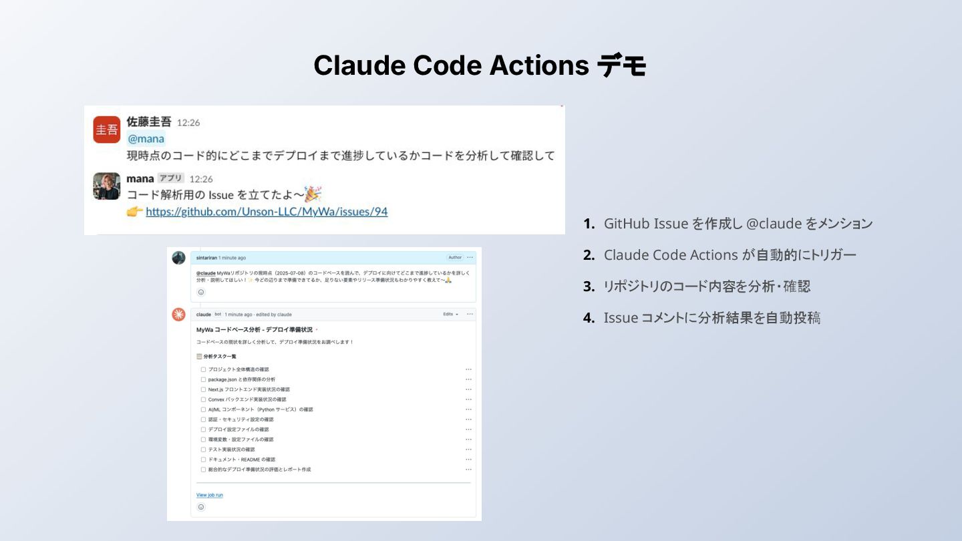Click step 1 GitHub Issue を作成し text
Viewport: 962px width, 541px height.
click(x=738, y=224)
